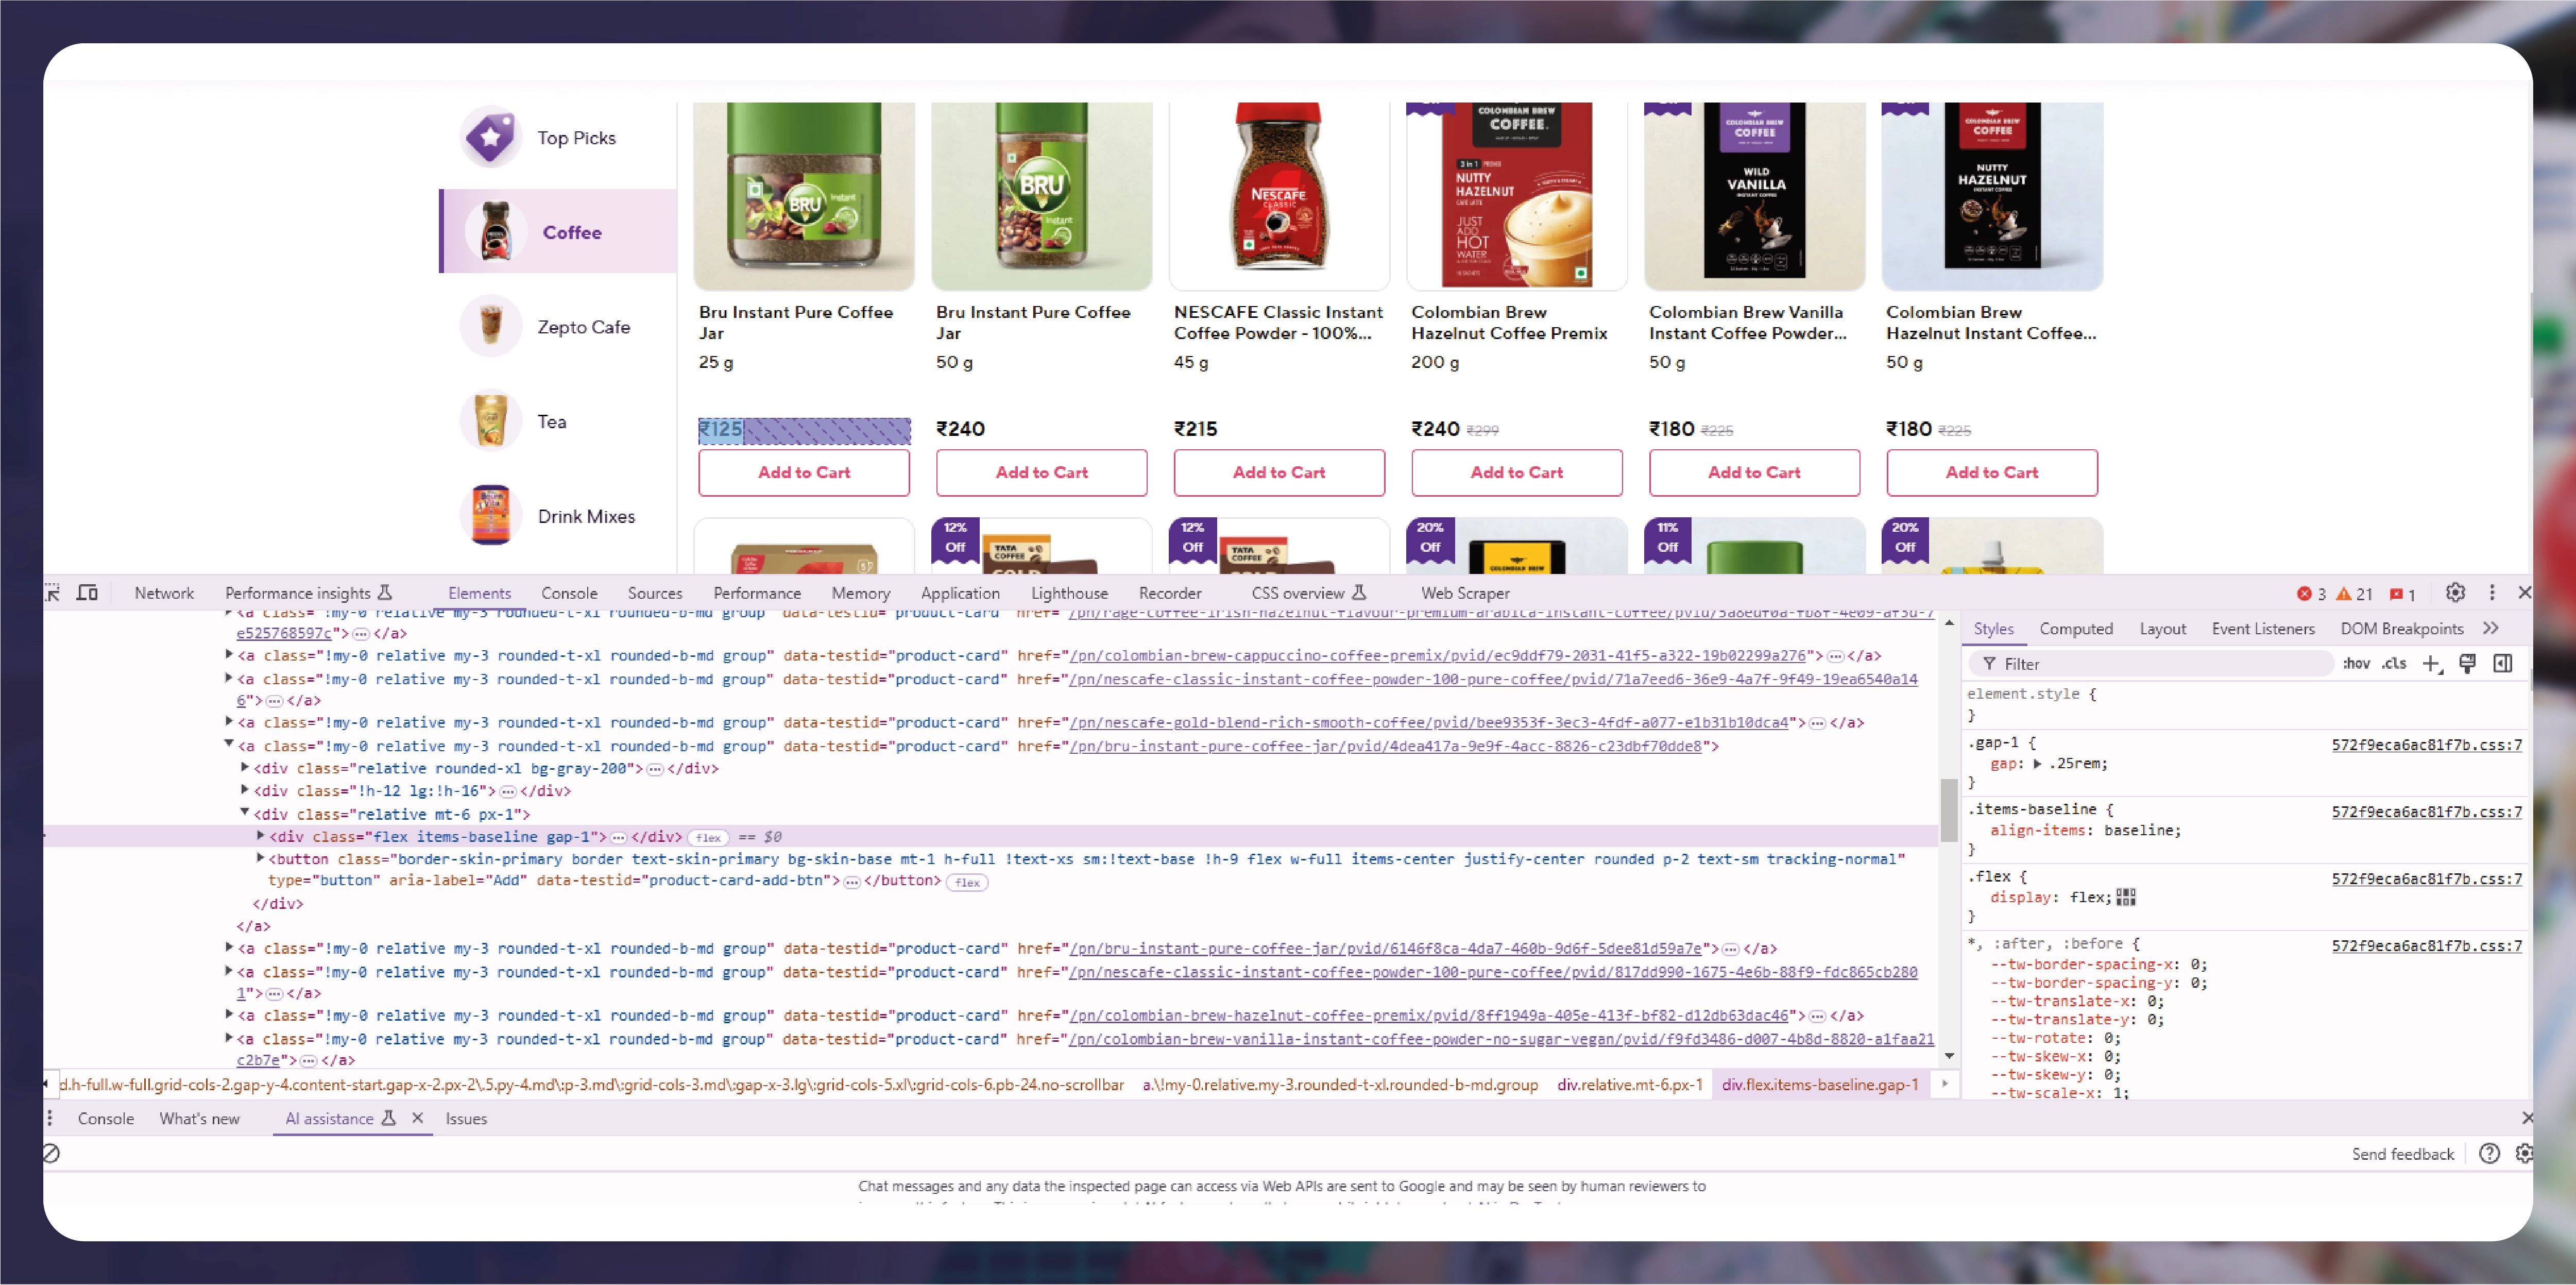Add NESCAFE Classic Instant Coffee to cart
This screenshot has height=1285, width=2576.
tap(1279, 472)
